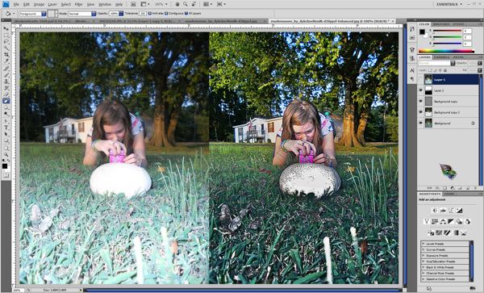Image resolution: width=484 pixels, height=293 pixels.
Task: Open the Essentials workspace switcher
Action: point(449,4)
